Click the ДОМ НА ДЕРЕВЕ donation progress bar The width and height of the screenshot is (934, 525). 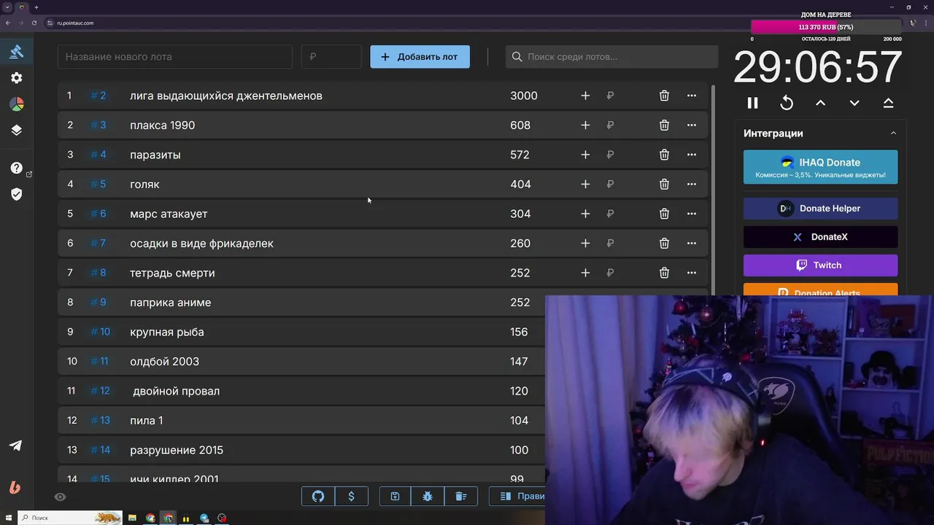tap(826, 27)
